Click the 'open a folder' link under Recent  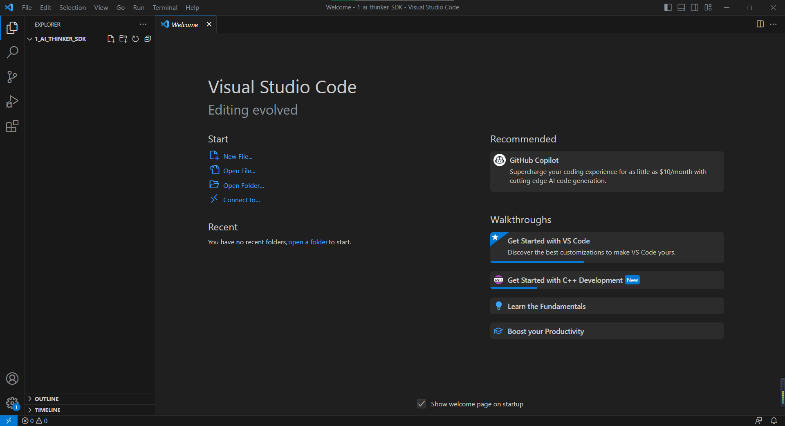coord(308,242)
